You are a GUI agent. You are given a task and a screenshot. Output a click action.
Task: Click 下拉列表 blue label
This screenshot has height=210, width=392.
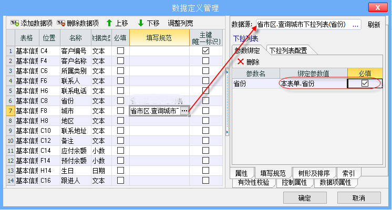(x=245, y=38)
